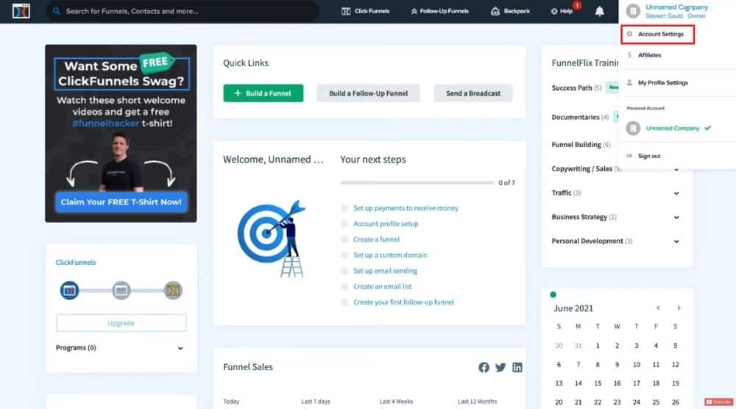The width and height of the screenshot is (736, 409).
Task: Open Set up a custom domain link
Action: [390, 255]
